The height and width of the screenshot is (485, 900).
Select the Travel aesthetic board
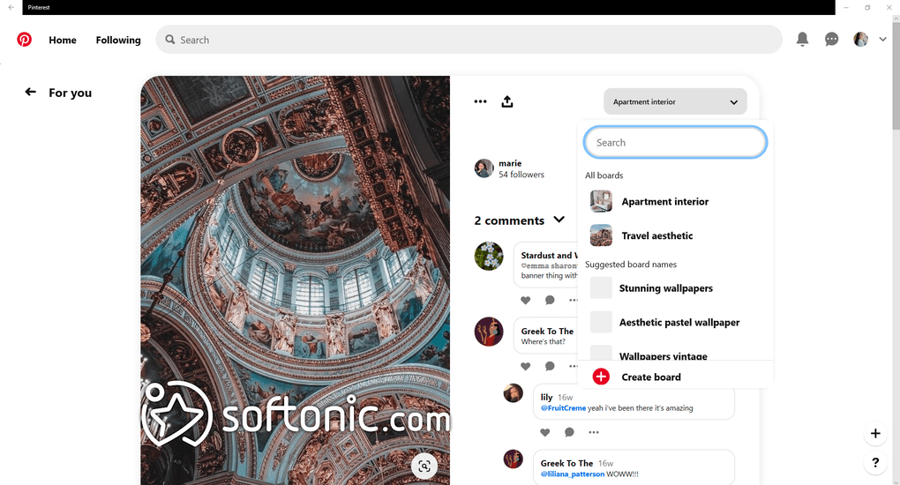coord(675,235)
